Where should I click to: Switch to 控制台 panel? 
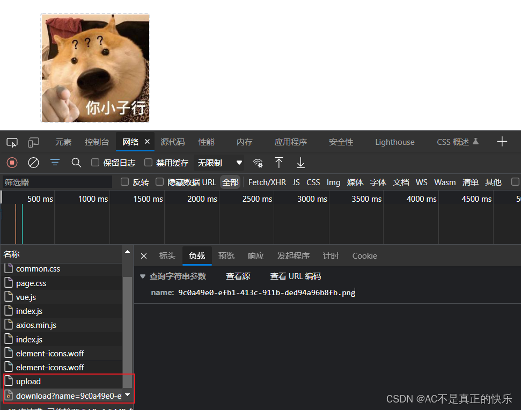[x=97, y=142]
